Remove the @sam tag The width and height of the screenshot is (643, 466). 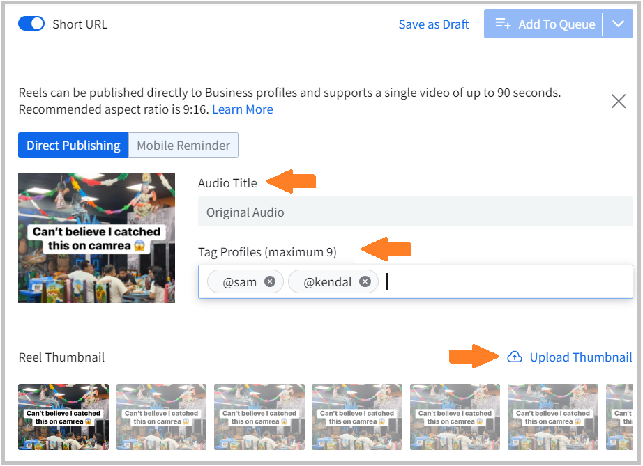(x=270, y=282)
